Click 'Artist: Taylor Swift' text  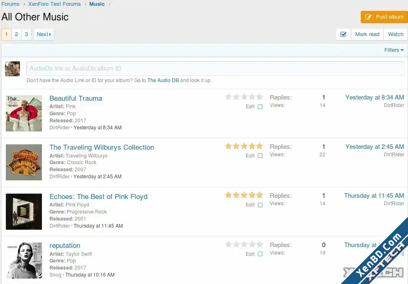pyautogui.click(x=71, y=254)
